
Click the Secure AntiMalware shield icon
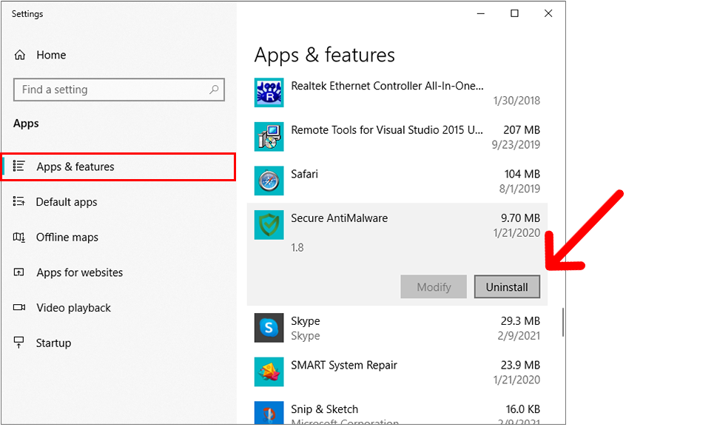click(269, 225)
